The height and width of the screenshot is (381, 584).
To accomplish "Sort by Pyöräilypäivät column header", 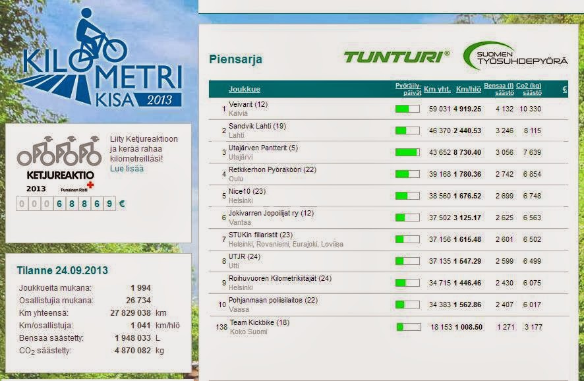I will click(x=408, y=90).
